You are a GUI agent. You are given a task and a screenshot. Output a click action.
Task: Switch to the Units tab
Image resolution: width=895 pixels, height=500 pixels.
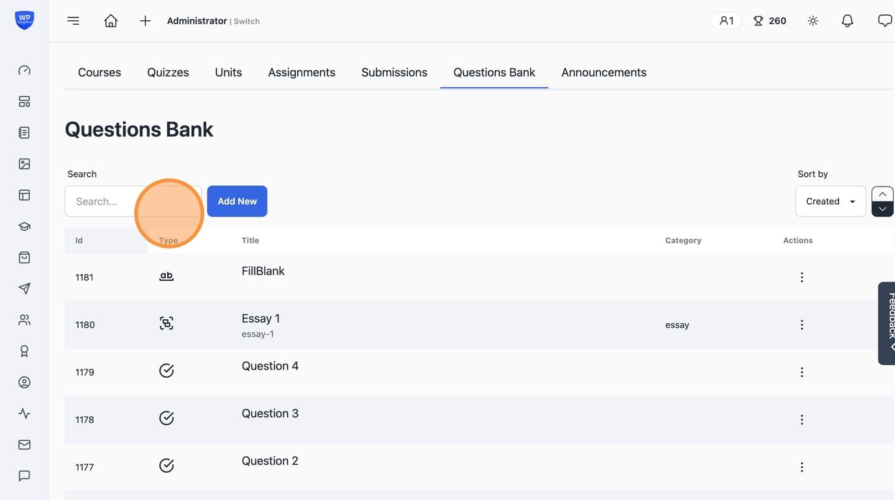click(x=228, y=72)
